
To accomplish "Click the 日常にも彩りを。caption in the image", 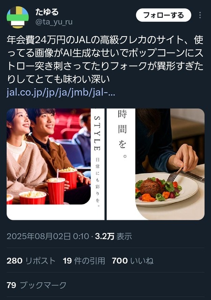I will pyautogui.click(x=97, y=182).
